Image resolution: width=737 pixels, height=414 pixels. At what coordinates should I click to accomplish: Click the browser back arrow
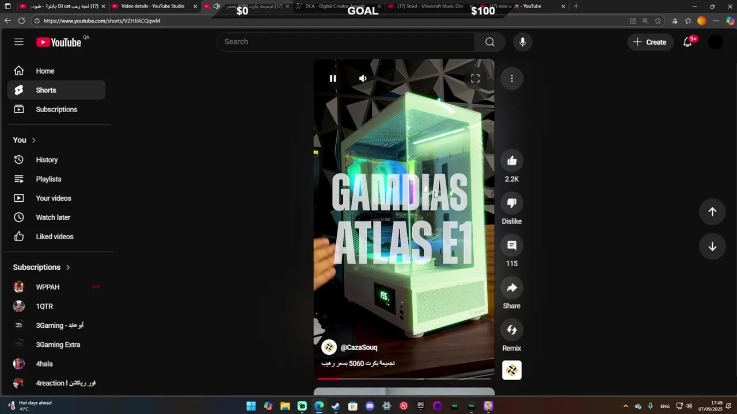(7, 21)
